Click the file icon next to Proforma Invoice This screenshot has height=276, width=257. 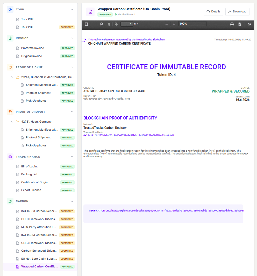click(x=18, y=48)
